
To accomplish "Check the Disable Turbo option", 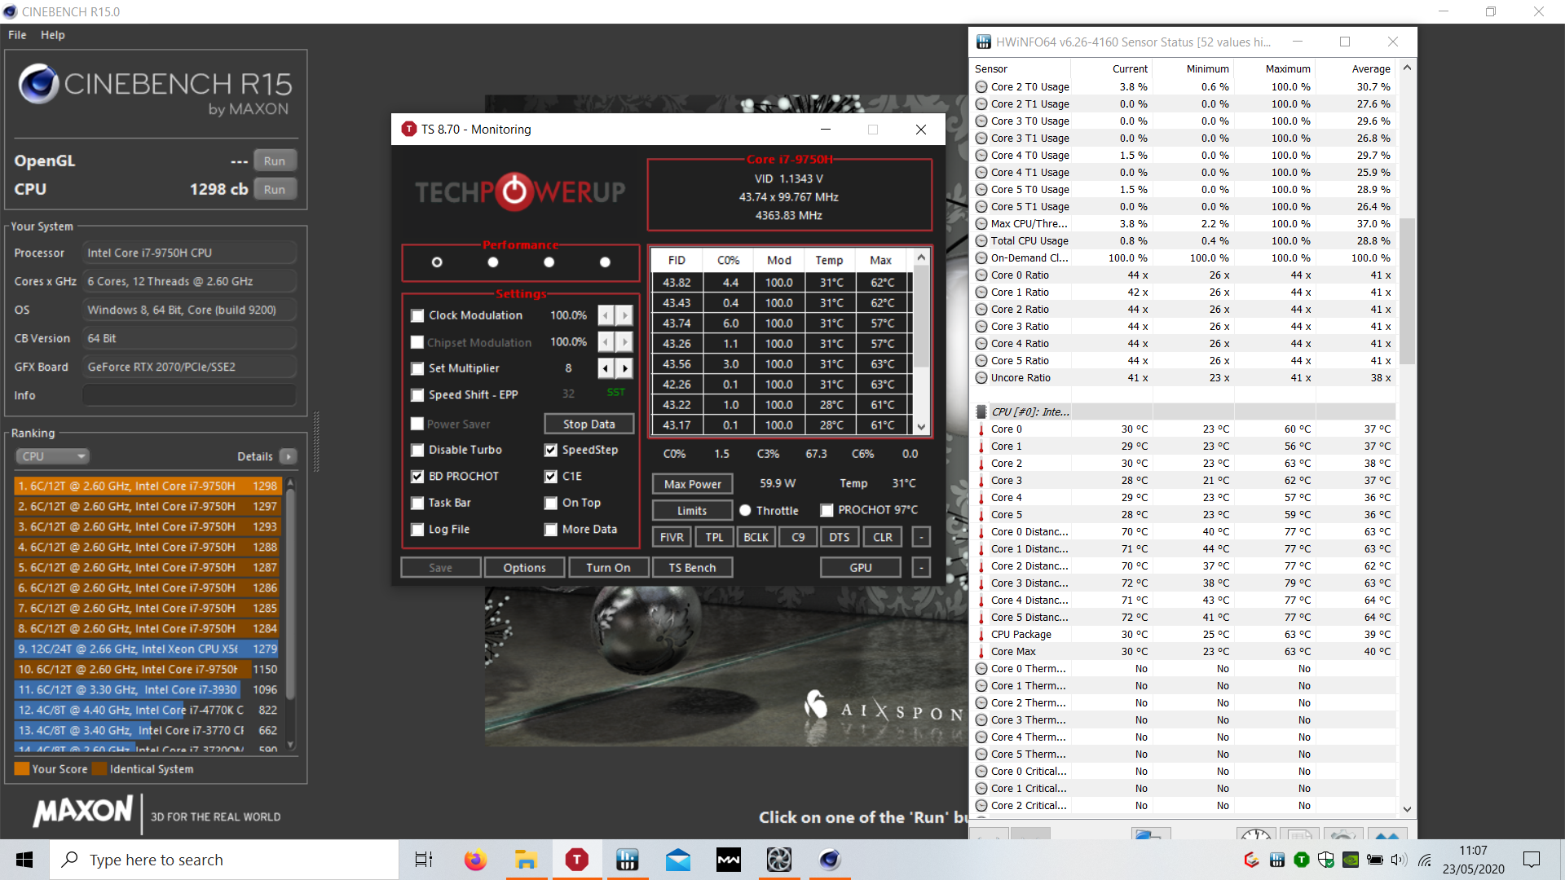I will [417, 450].
